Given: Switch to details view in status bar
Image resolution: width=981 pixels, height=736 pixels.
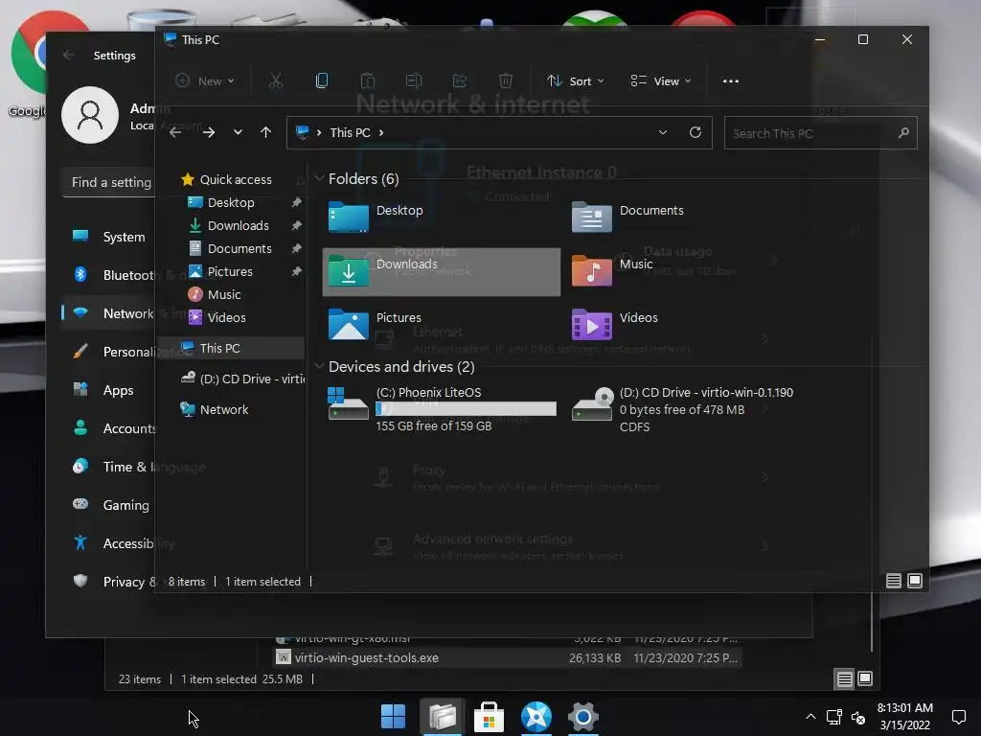Looking at the screenshot, I should click(x=894, y=581).
